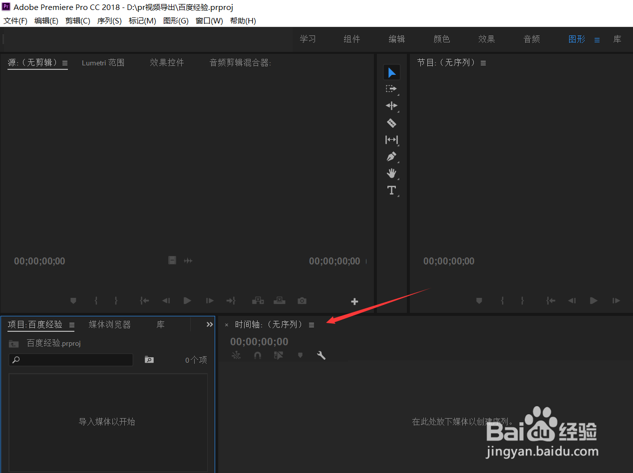Open the 剪辑(C) menu
Viewport: 633px width, 473px height.
pyautogui.click(x=78, y=21)
